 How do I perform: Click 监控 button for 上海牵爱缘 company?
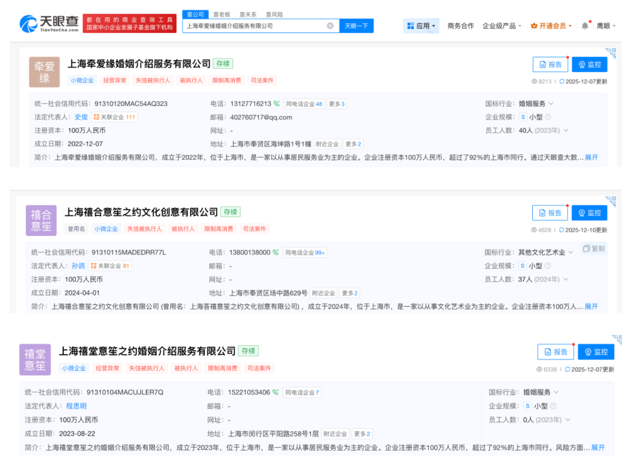coord(589,65)
